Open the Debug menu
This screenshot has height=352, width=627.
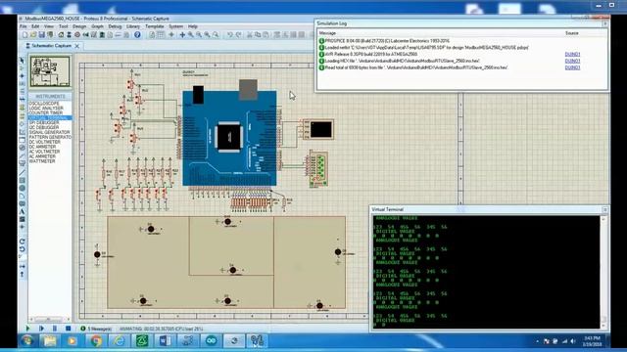point(115,26)
